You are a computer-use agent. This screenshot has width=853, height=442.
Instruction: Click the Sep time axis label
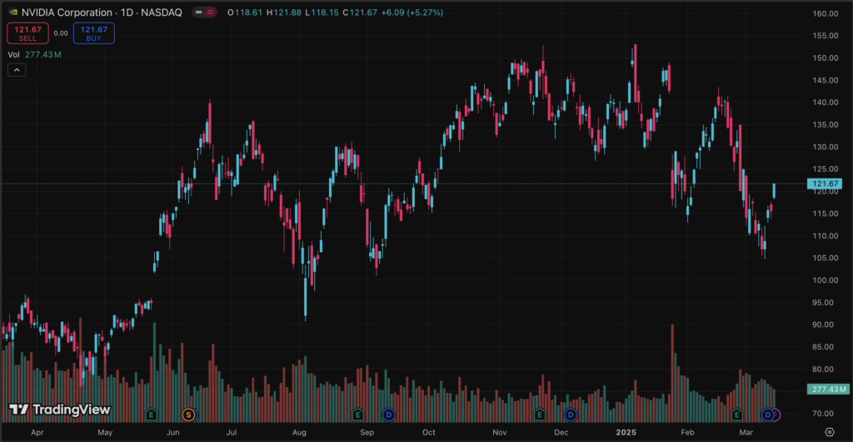367,433
